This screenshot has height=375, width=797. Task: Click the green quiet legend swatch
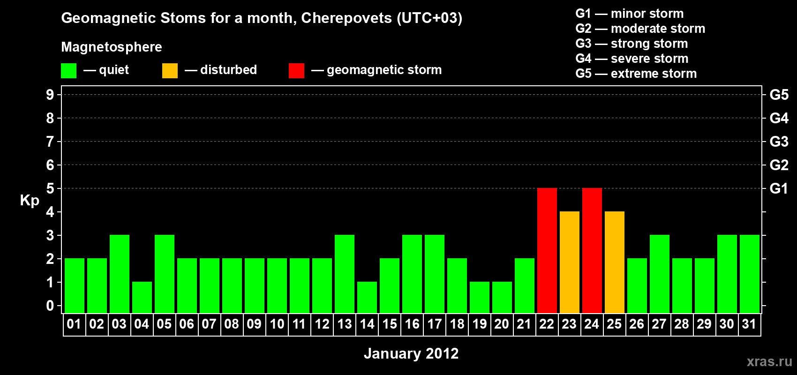point(68,71)
